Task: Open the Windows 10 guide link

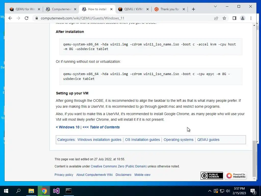Action: point(68,127)
